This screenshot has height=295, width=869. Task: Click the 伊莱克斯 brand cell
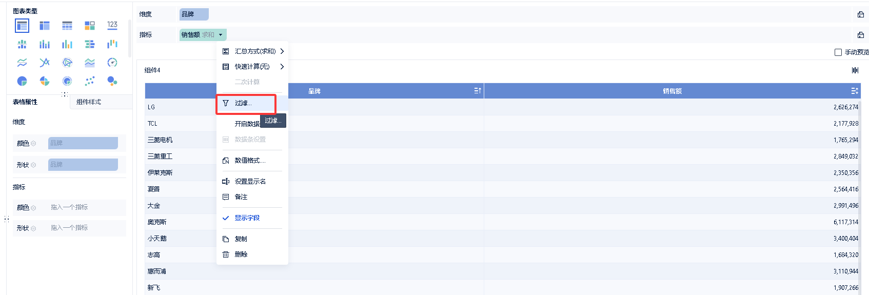pos(160,173)
